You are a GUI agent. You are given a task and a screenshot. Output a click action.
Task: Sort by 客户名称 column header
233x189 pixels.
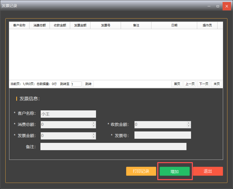tap(19, 25)
